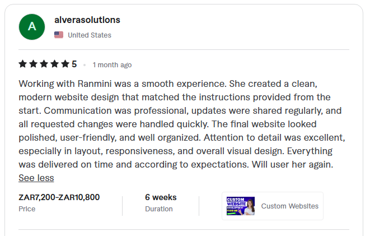
Task: Click the United States country text
Action: 90,35
